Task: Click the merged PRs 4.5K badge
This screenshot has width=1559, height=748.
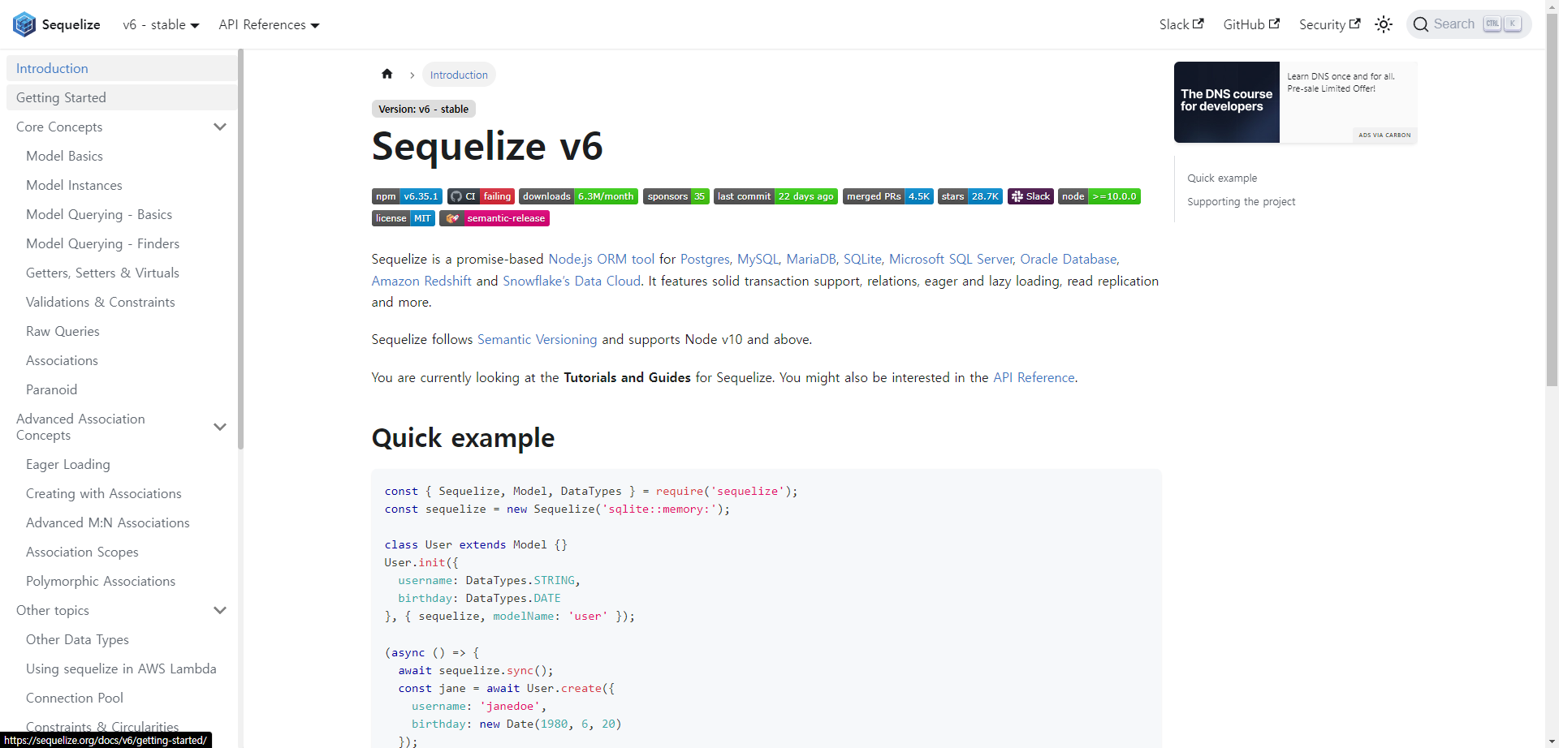Action: point(888,196)
